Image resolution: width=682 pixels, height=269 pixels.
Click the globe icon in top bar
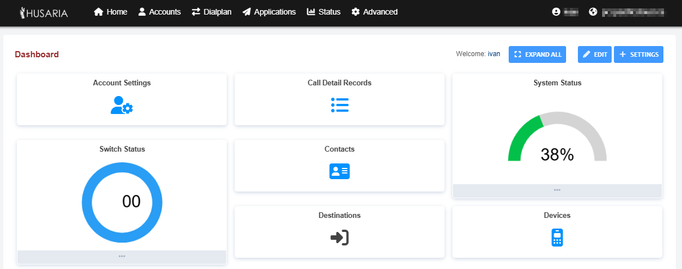(593, 12)
